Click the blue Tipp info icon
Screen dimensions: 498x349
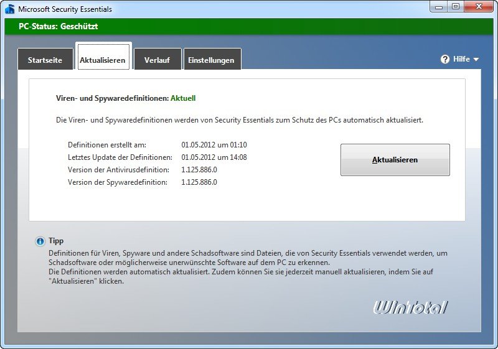(40, 241)
